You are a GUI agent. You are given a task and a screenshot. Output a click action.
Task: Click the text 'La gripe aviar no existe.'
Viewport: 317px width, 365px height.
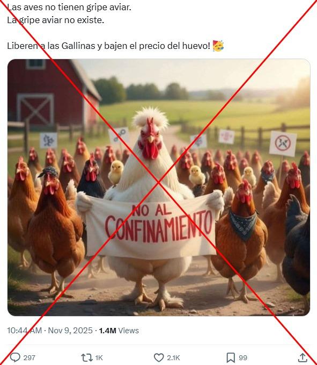click(x=55, y=20)
